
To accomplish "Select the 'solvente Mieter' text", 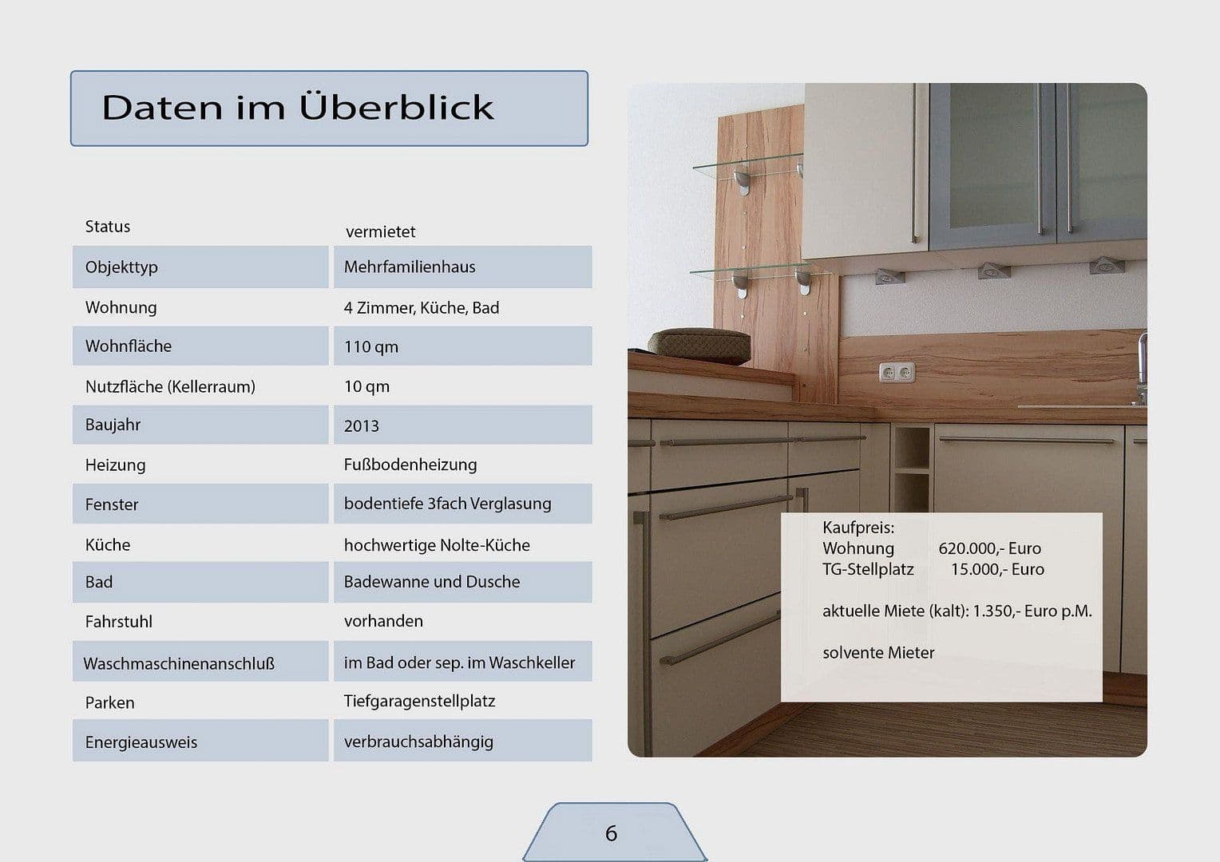I will coord(878,653).
